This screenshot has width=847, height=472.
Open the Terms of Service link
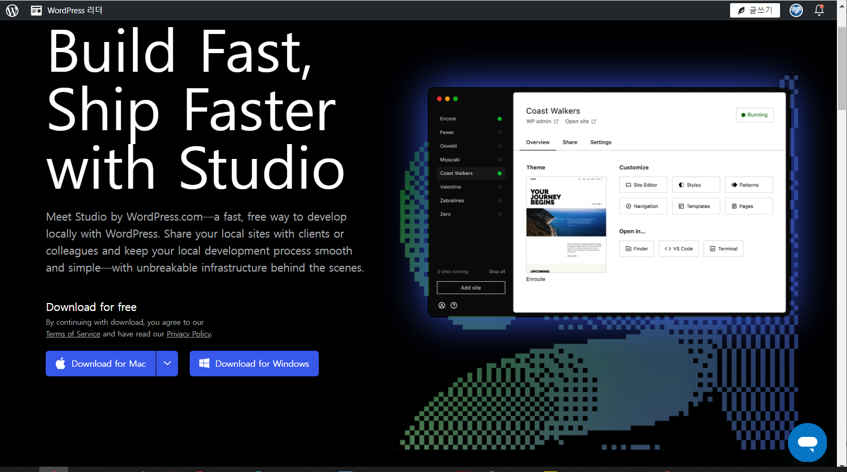click(73, 334)
